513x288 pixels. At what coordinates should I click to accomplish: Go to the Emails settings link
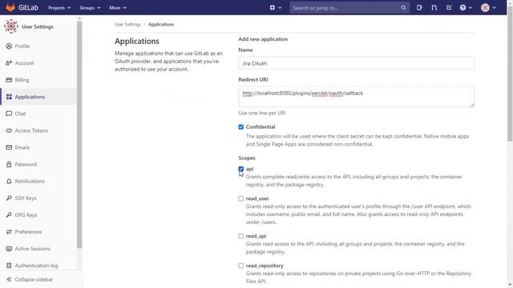click(22, 147)
